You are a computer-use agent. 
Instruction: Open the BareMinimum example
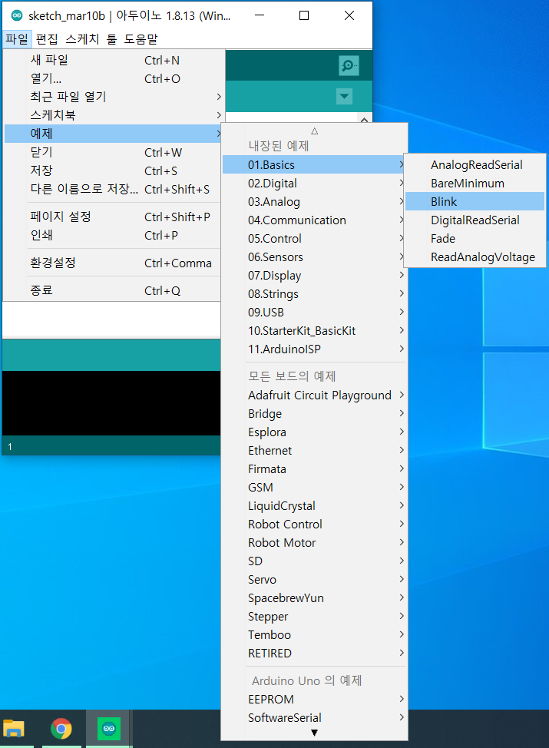[x=475, y=184]
